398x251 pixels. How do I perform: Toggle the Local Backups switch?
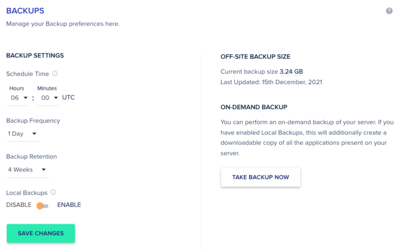tap(43, 205)
